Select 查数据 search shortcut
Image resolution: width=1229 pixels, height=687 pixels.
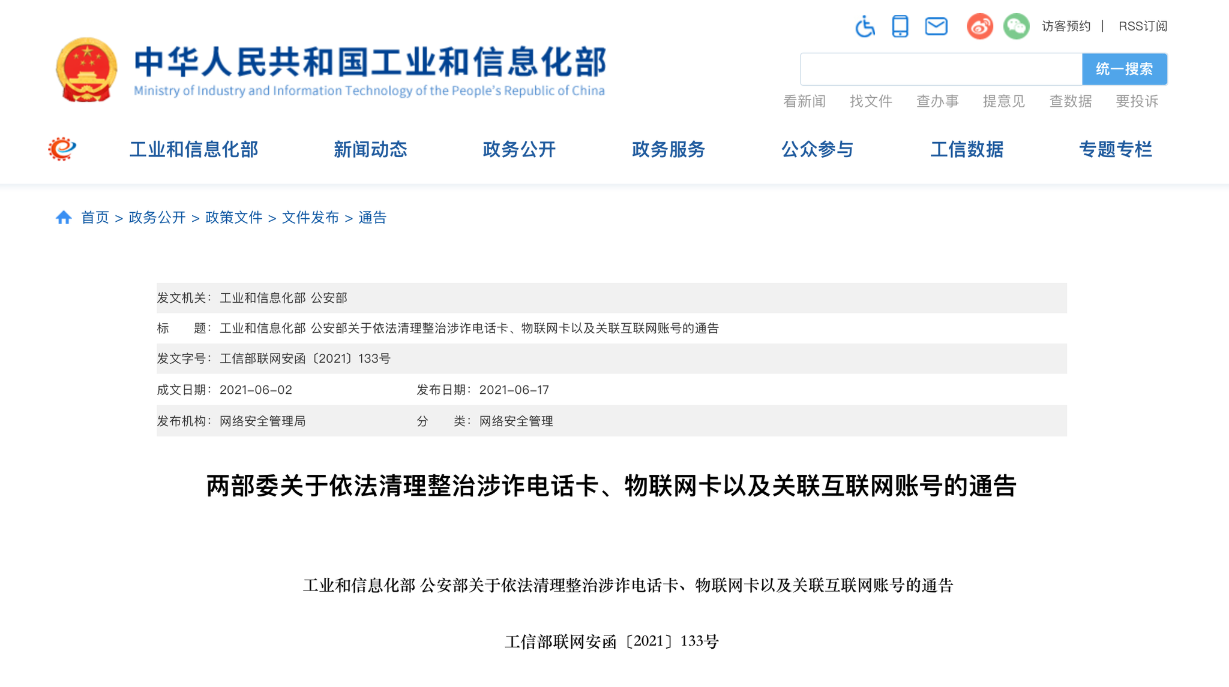pyautogui.click(x=1071, y=101)
